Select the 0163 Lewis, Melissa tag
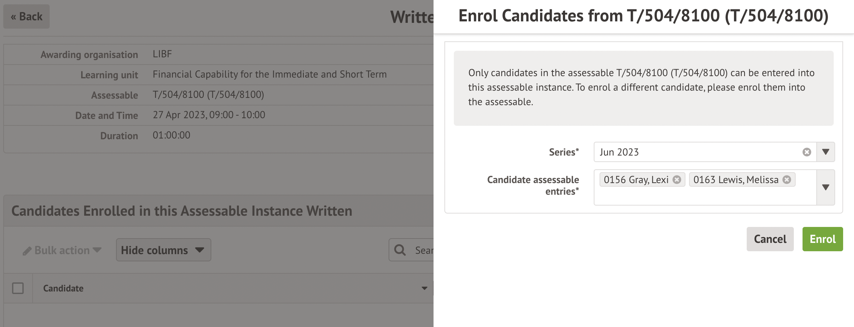854x327 pixels. pos(735,180)
